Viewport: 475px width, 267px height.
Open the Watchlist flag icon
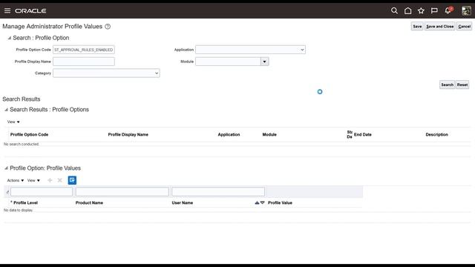click(434, 10)
